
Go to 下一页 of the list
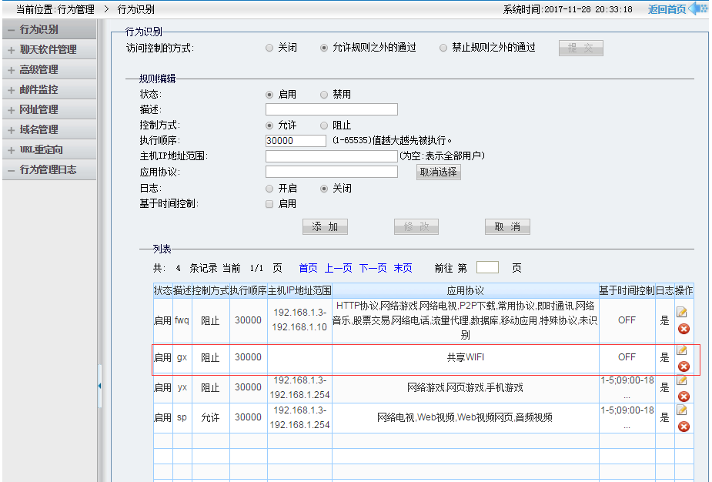[373, 268]
